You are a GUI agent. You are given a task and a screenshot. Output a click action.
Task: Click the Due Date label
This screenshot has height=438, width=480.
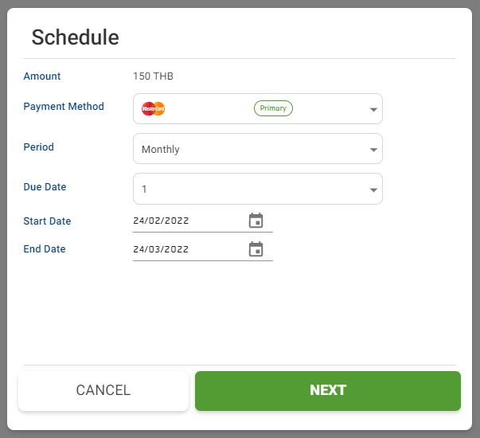(x=45, y=187)
